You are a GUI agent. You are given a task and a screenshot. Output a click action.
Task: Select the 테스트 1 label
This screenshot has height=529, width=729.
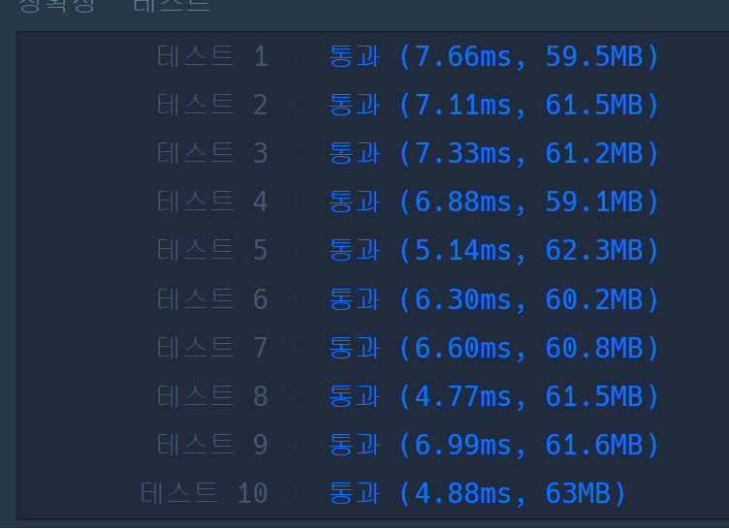coord(212,56)
